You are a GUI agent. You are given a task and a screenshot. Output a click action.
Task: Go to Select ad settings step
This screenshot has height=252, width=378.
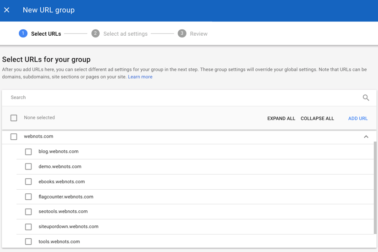(x=125, y=34)
